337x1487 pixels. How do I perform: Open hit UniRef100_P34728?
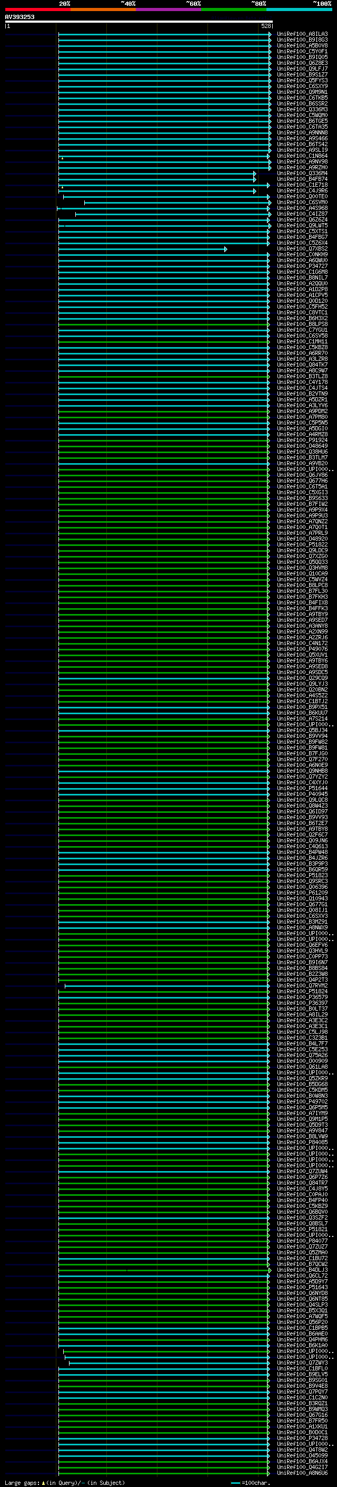[302, 1438]
